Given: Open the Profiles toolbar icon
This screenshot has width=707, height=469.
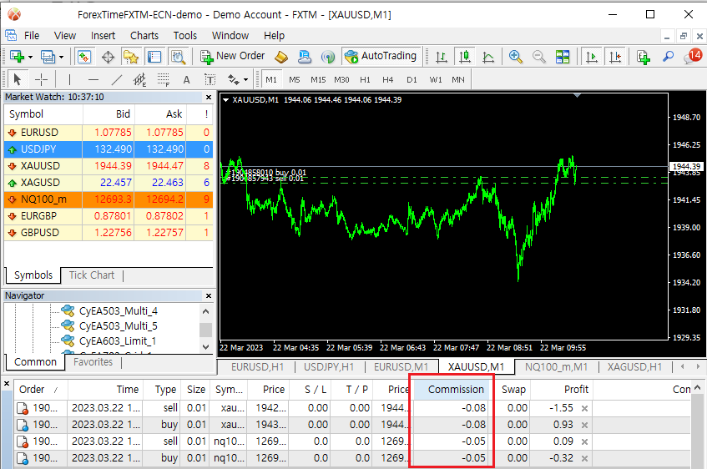Looking at the screenshot, I should [x=48, y=57].
